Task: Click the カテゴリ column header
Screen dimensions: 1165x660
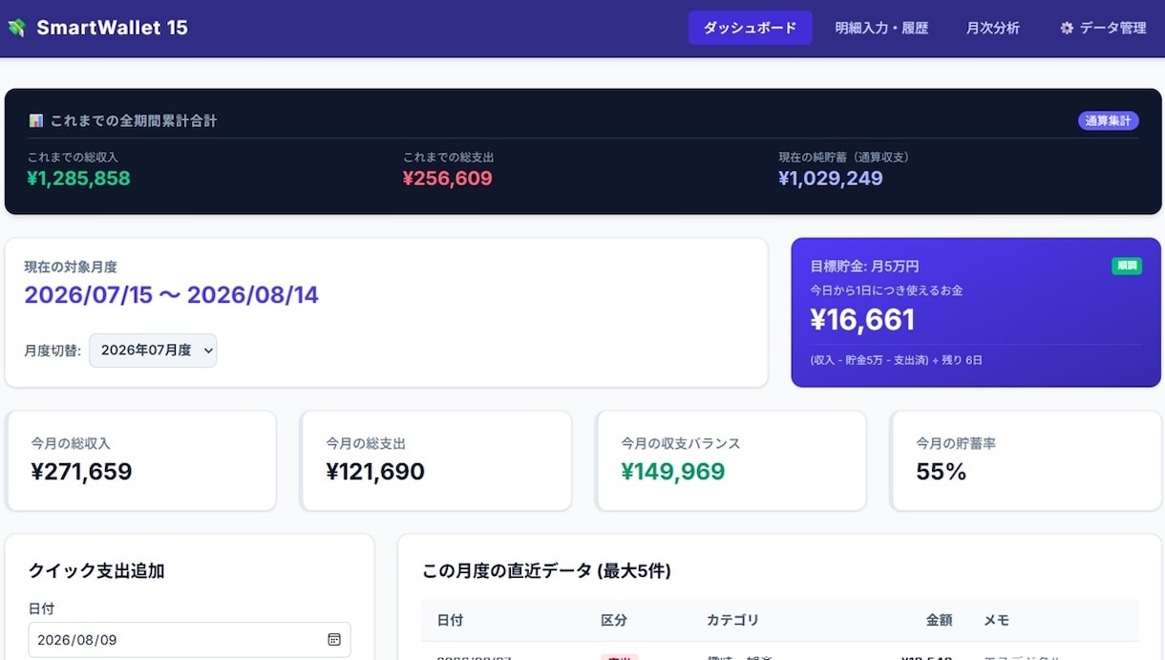Action: [x=733, y=620]
